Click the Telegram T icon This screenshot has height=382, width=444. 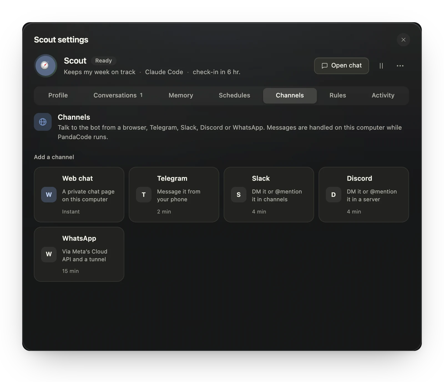(144, 195)
